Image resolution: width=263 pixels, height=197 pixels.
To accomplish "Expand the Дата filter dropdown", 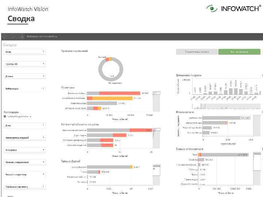I will pos(25,125).
